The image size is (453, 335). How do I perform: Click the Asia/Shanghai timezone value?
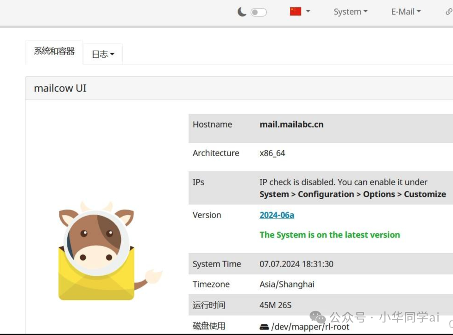point(287,284)
